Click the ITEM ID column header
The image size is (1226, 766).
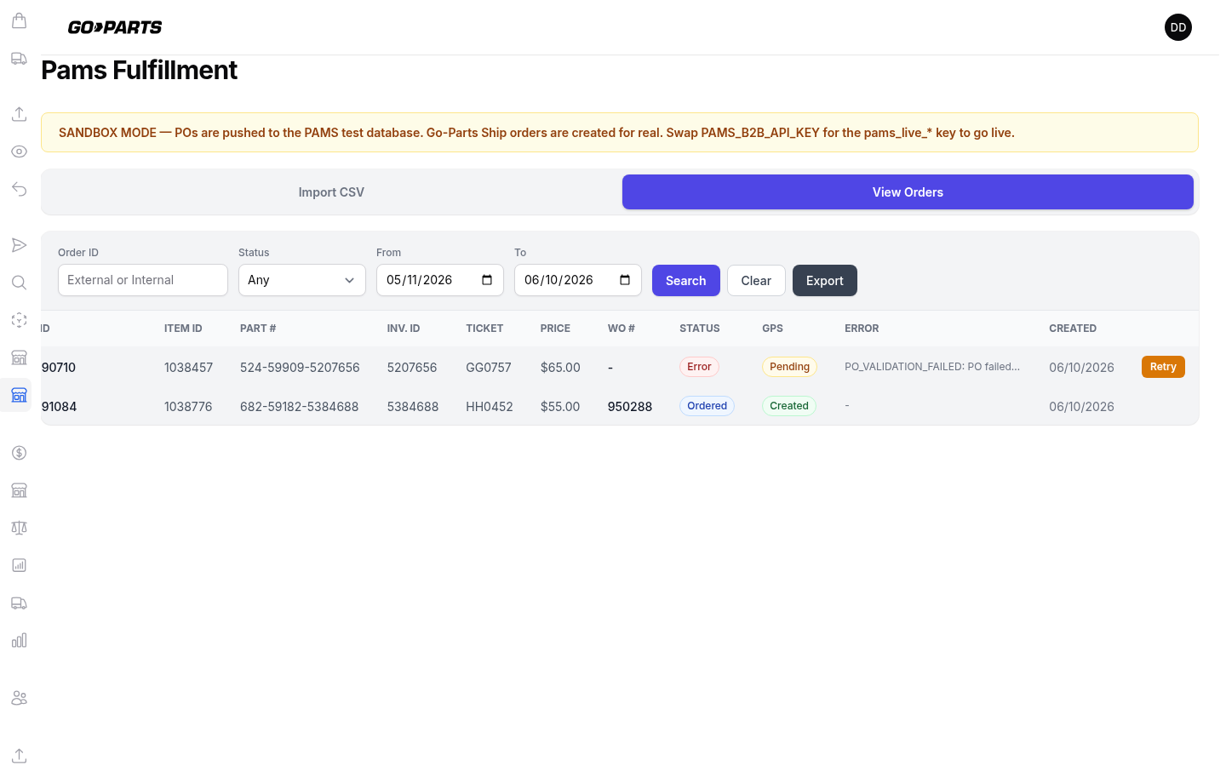[x=183, y=329]
